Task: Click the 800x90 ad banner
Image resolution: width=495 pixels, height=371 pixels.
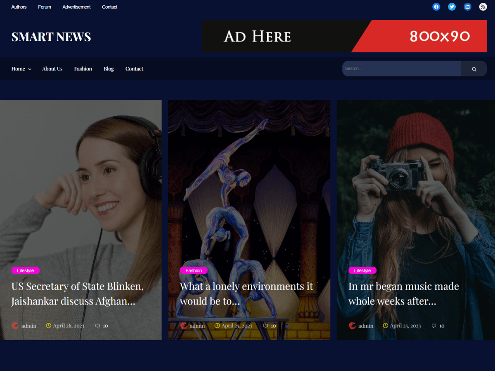Action: coord(344,36)
